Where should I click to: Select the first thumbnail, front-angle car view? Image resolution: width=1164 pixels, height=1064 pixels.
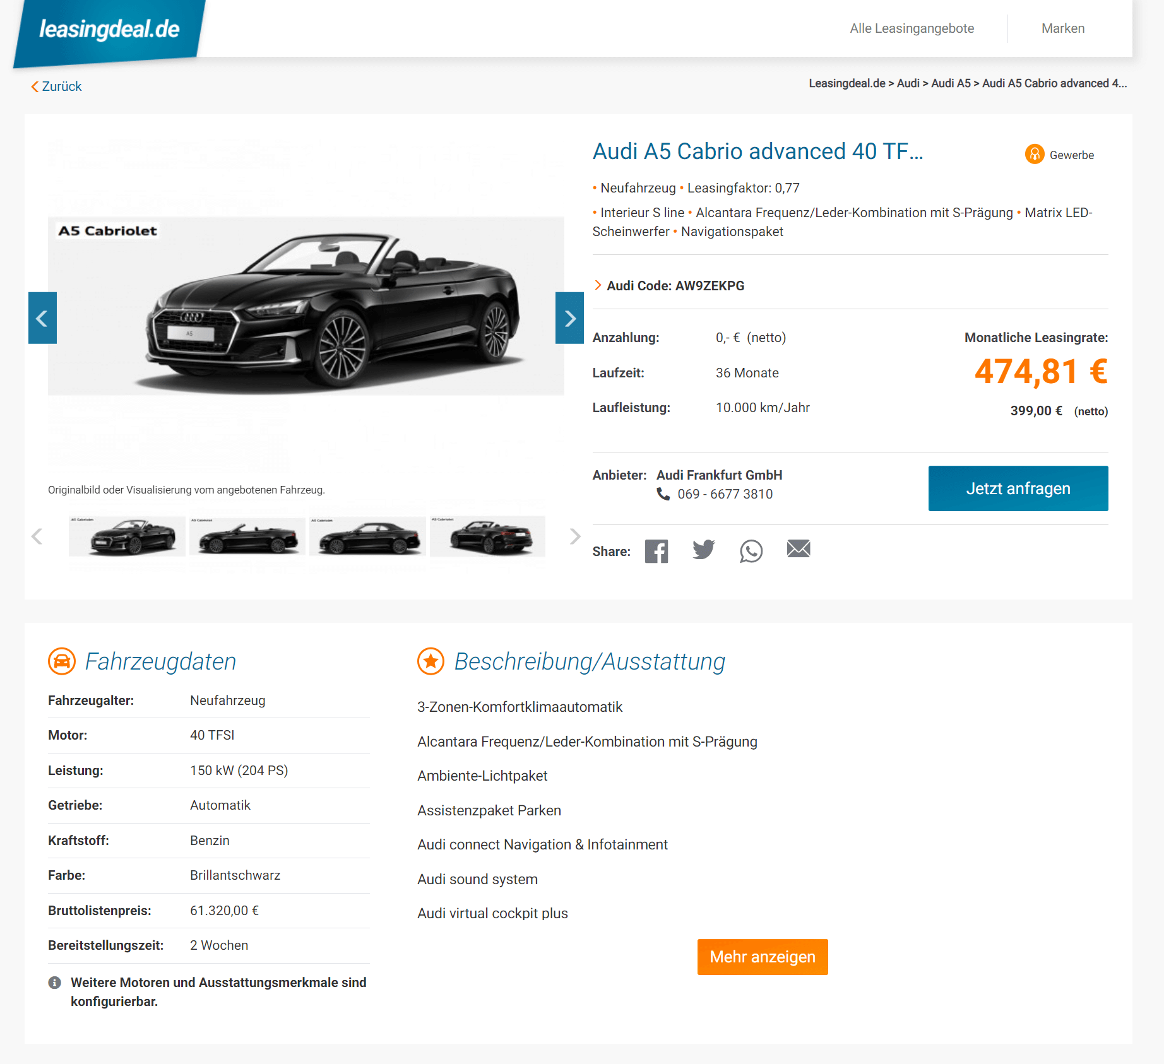tap(127, 536)
